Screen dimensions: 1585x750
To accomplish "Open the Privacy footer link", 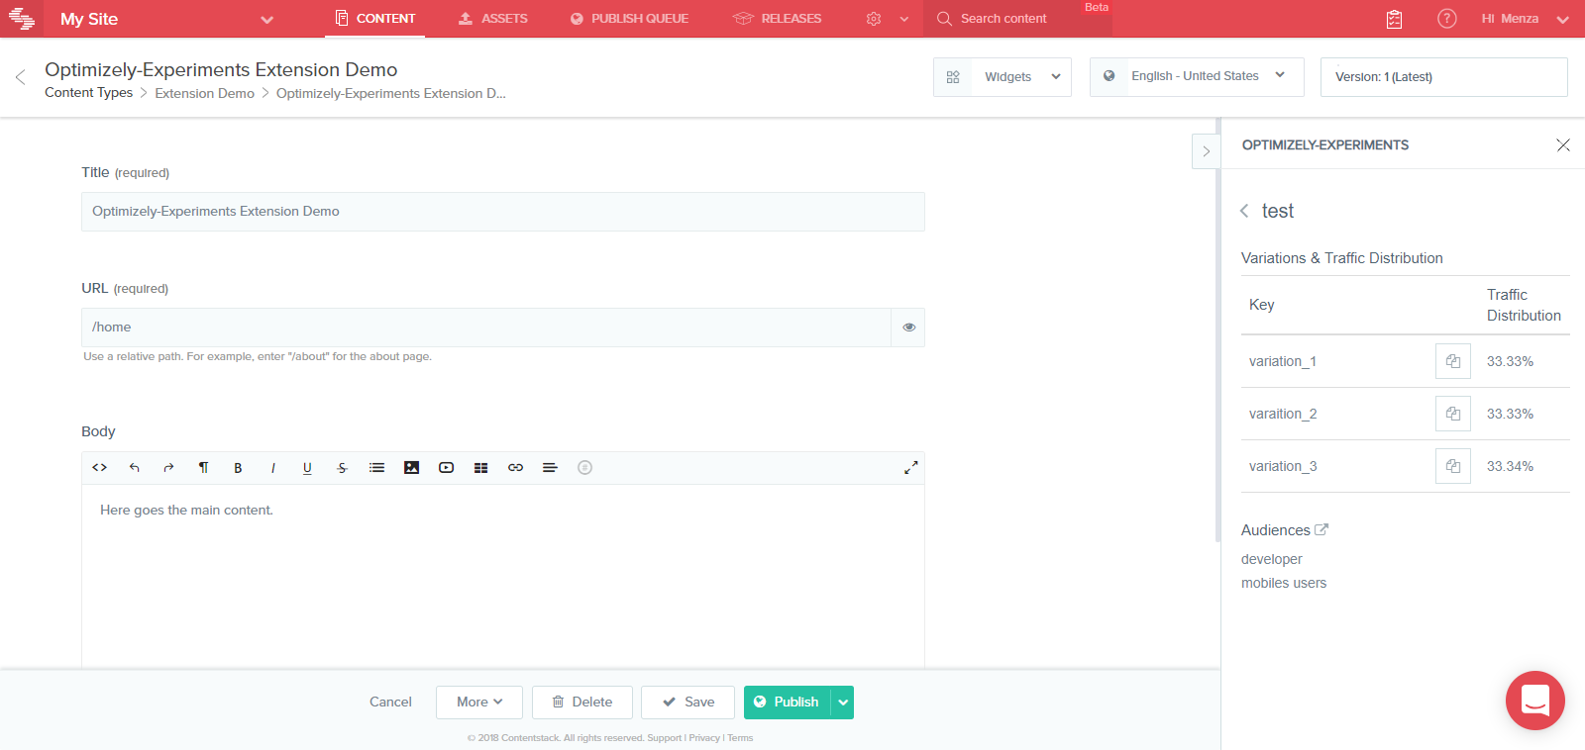I will point(704,738).
